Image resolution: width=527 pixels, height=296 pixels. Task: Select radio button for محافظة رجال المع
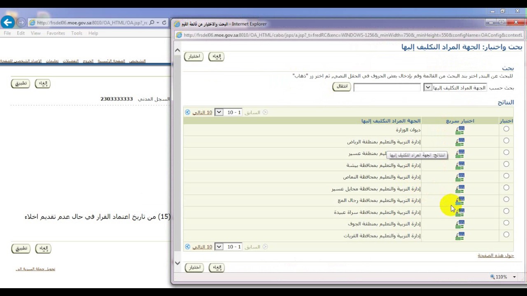pyautogui.click(x=506, y=199)
